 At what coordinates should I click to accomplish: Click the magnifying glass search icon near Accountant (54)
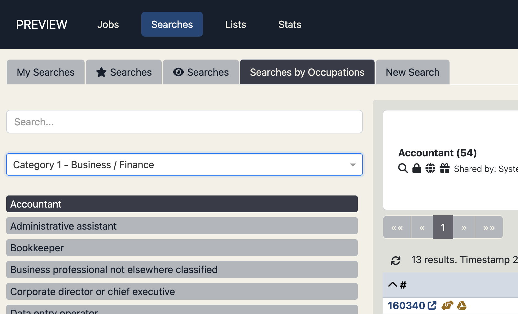point(403,168)
